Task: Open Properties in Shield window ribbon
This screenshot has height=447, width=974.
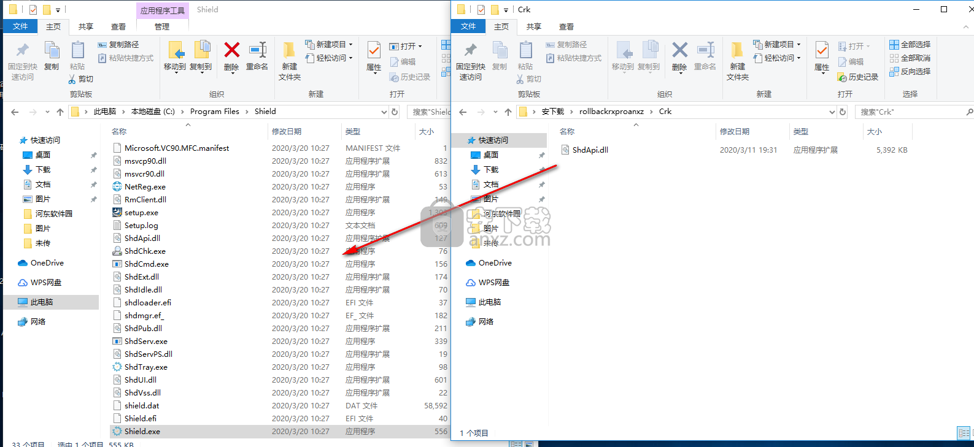Action: (x=374, y=58)
